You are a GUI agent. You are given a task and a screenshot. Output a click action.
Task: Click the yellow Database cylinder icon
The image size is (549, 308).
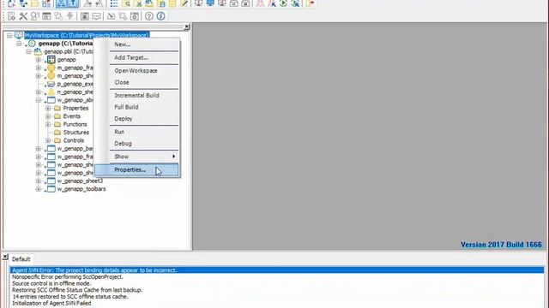(x=172, y=3)
